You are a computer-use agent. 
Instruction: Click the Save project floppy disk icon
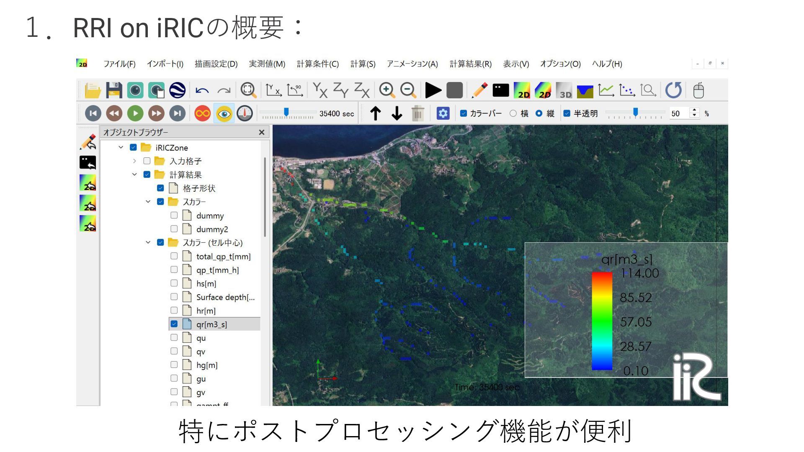point(114,90)
